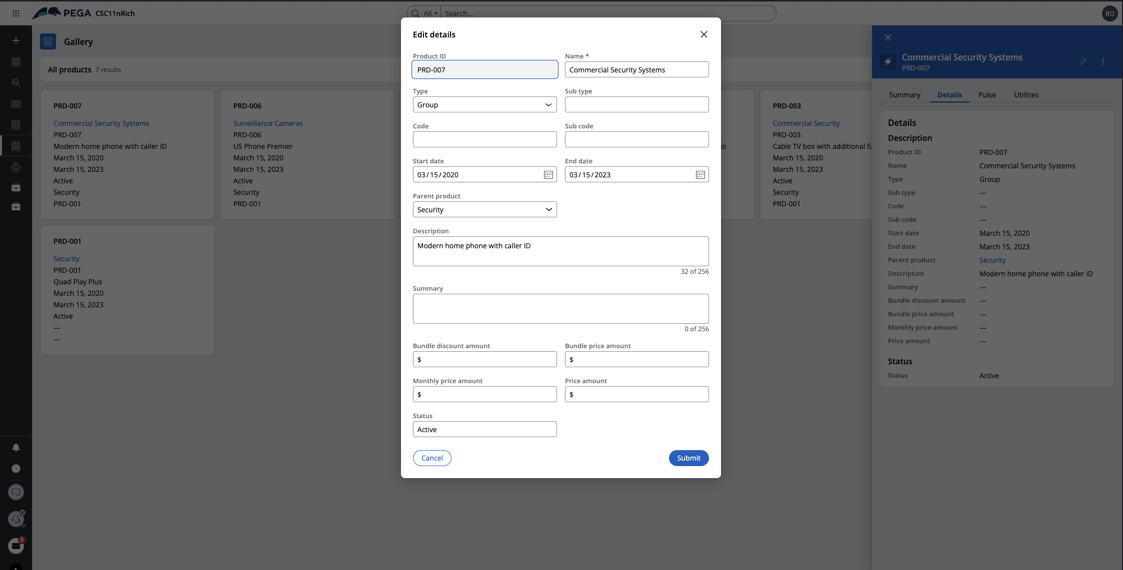Switch to the Utilities tab
The width and height of the screenshot is (1123, 570).
pos(1026,95)
